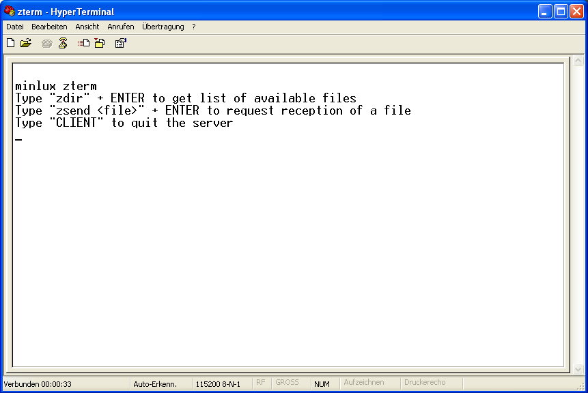Click the 'GROSS' status bar indicator
This screenshot has width=588, height=393.
point(287,383)
